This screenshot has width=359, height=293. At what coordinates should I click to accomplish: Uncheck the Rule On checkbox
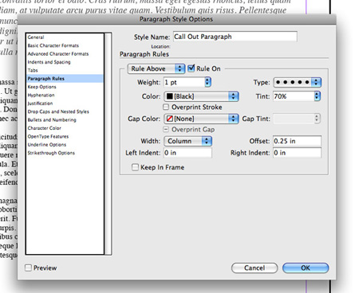pyautogui.click(x=191, y=68)
